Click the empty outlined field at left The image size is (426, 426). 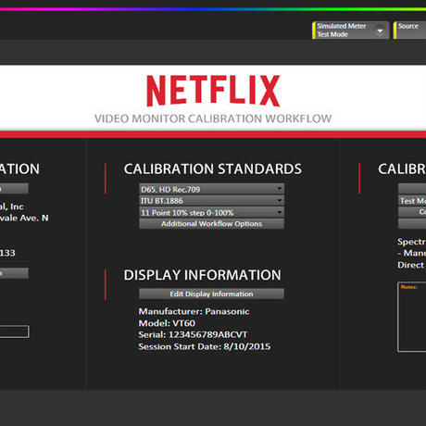(x=14, y=332)
